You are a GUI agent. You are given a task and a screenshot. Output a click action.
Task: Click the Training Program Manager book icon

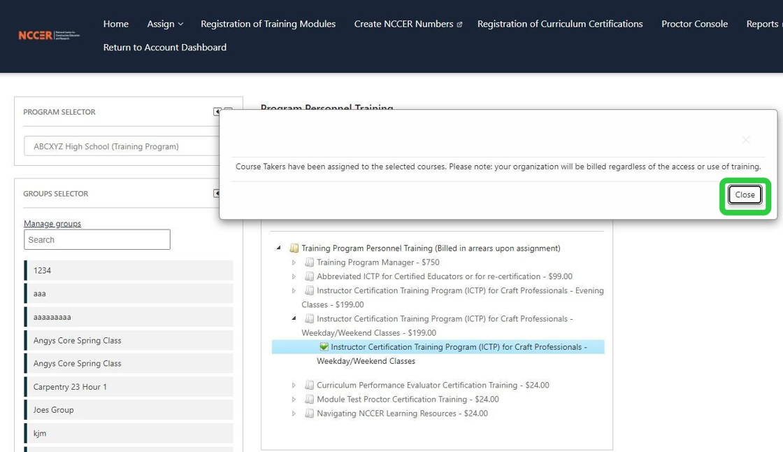[309, 262]
